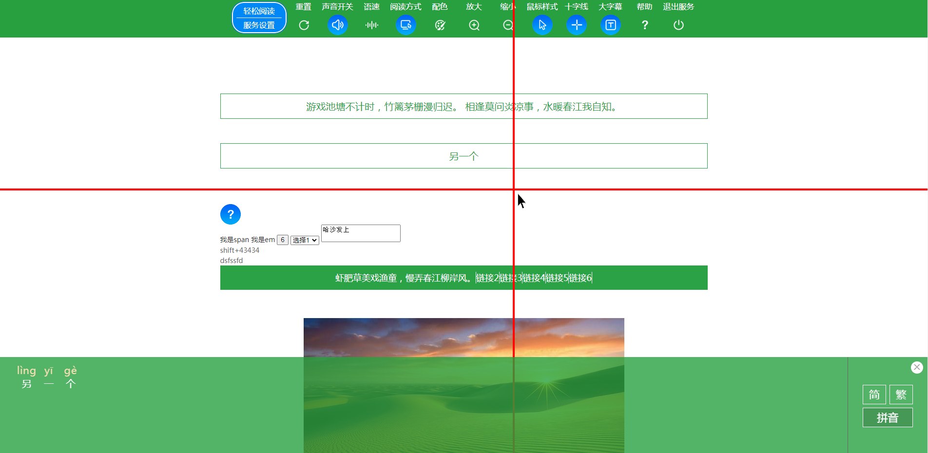Open the 链接3 link
928x453 pixels.
click(511, 278)
